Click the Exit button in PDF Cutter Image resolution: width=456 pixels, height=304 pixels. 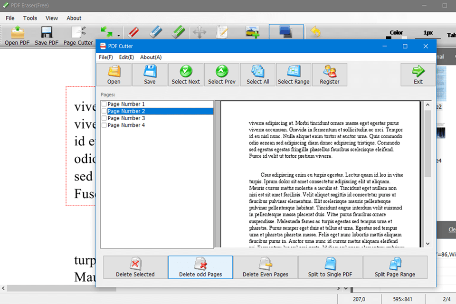point(418,75)
